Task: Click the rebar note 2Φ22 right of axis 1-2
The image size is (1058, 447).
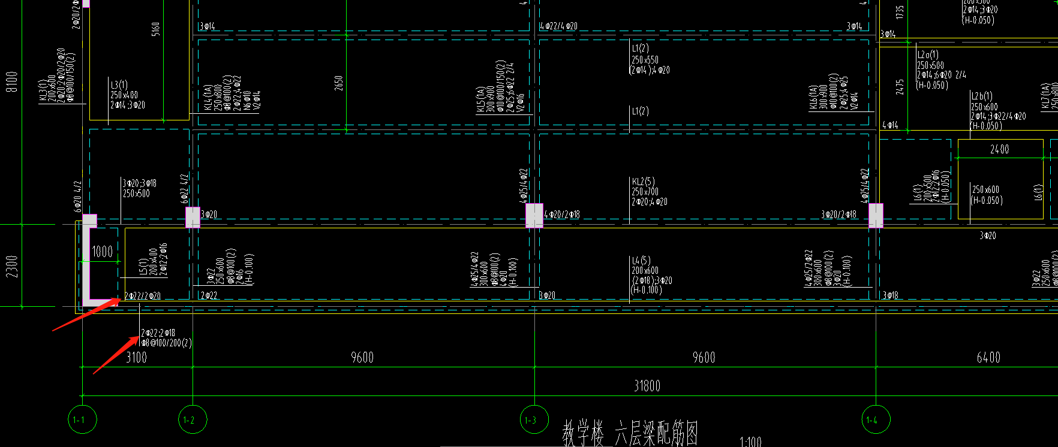Action: (209, 295)
